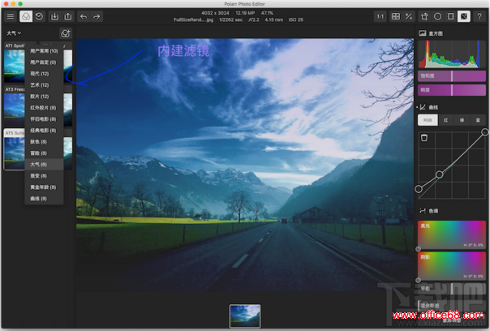Select the gradient mask tool
490x331 pixels.
tap(450, 16)
